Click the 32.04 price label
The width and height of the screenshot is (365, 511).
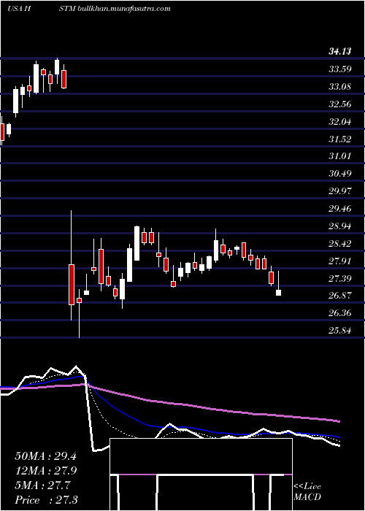[x=340, y=122]
